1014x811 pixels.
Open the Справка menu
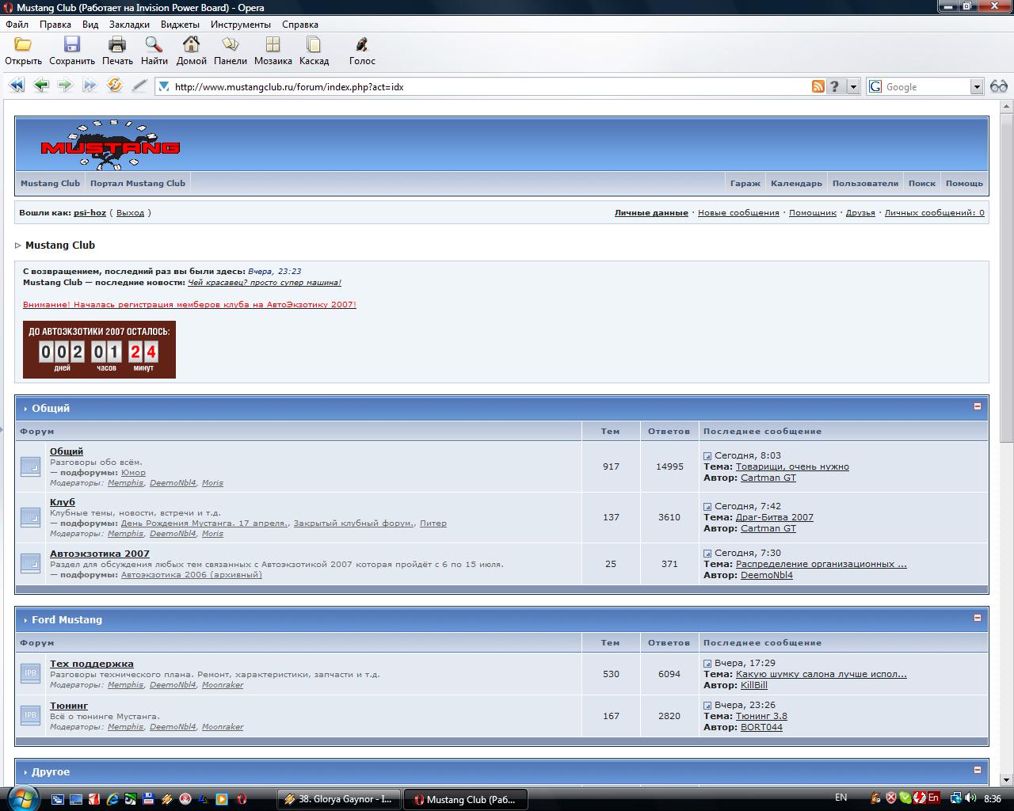(300, 25)
